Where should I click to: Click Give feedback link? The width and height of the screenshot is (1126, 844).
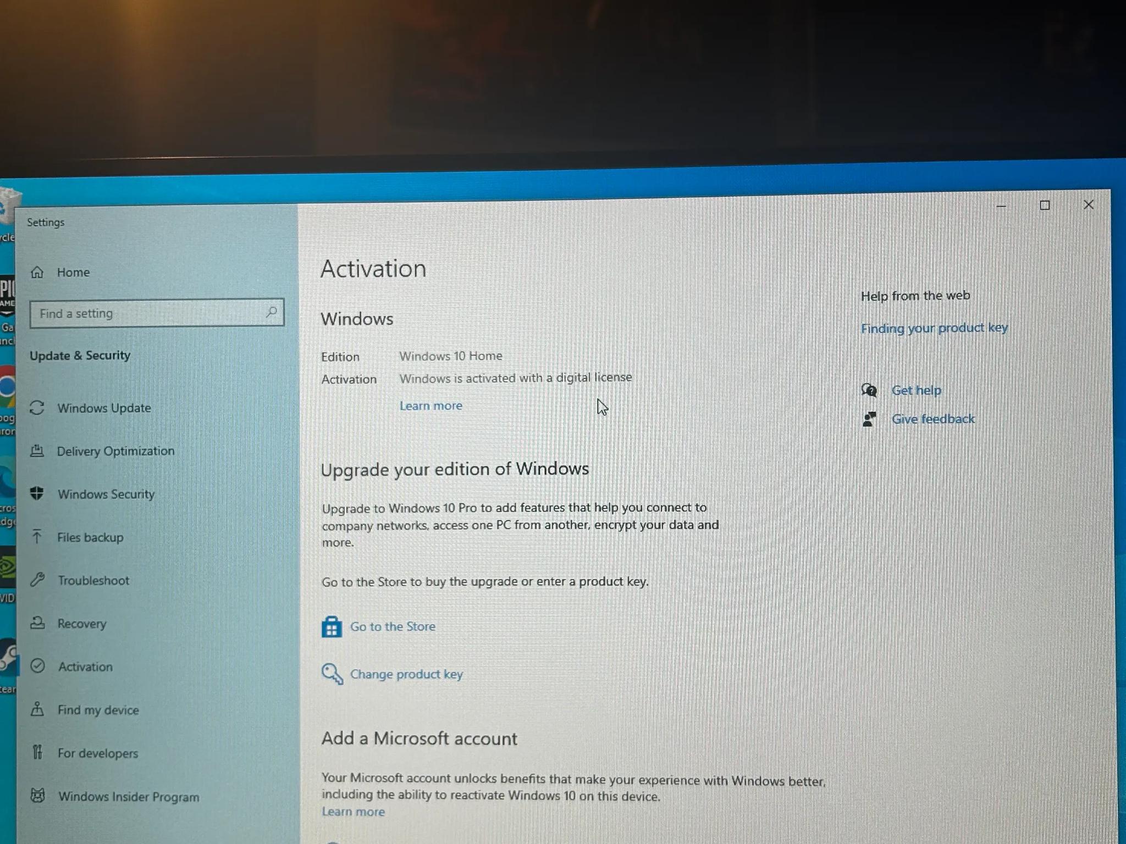tap(933, 419)
